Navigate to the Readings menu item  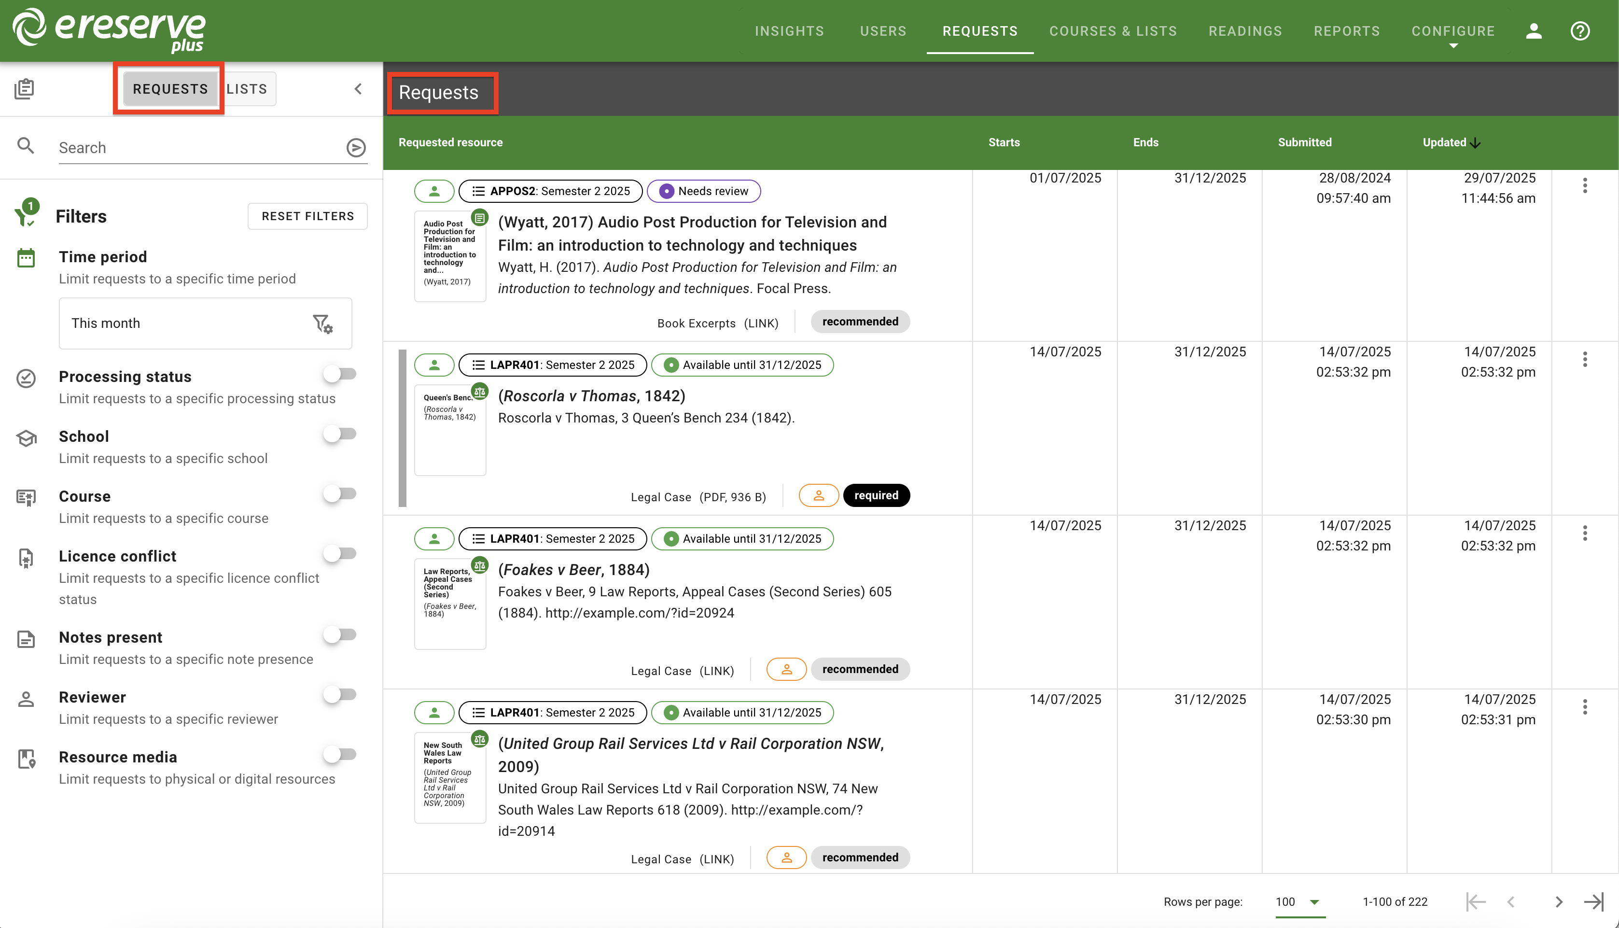pos(1245,30)
